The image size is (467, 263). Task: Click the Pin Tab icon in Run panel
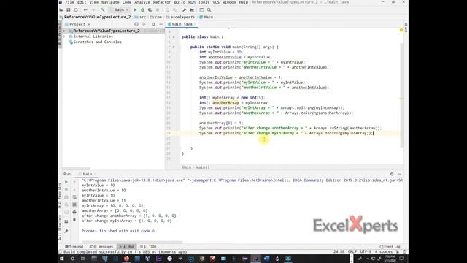click(66, 231)
